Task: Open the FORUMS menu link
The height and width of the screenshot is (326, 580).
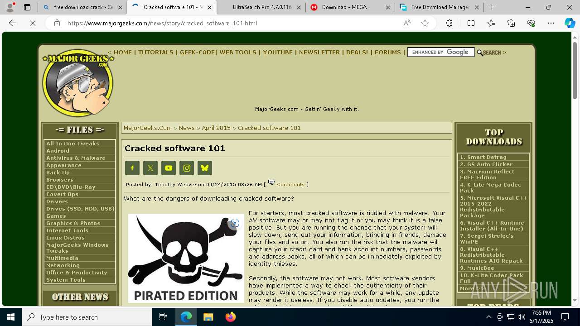Action: click(x=388, y=53)
